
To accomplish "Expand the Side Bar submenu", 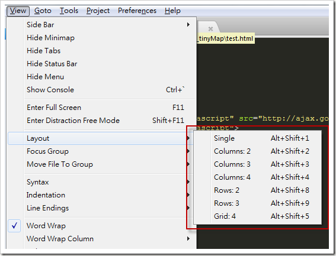I will (x=102, y=25).
